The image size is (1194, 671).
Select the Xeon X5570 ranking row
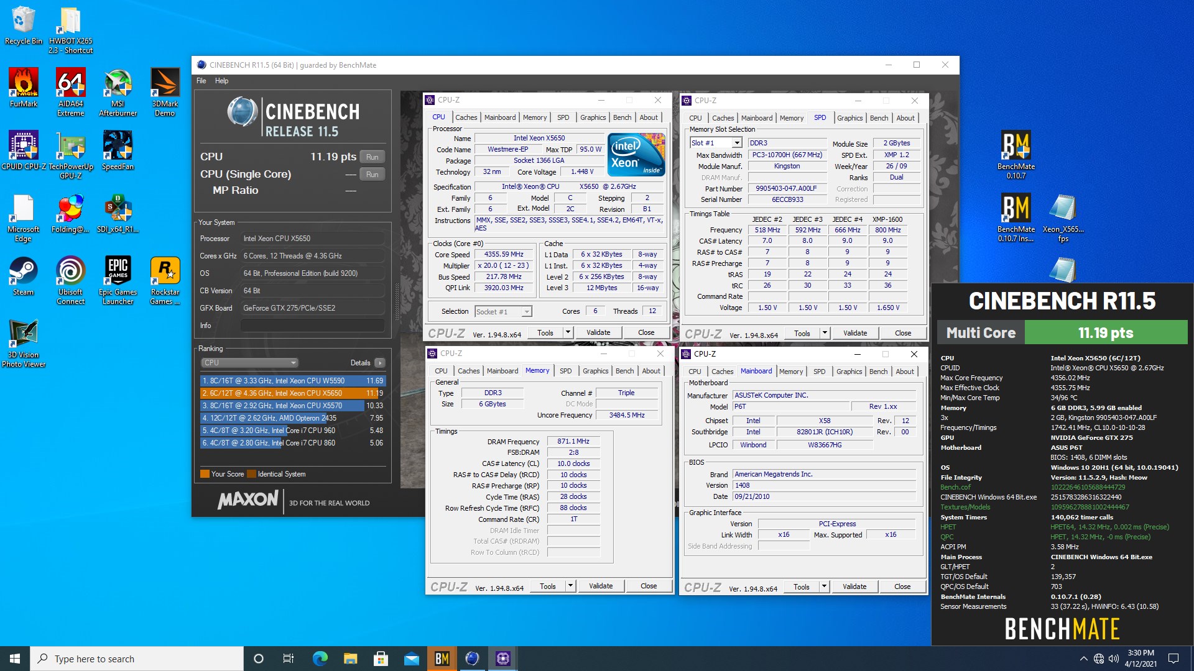tap(292, 406)
